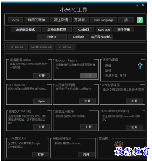Image resolution: width=152 pixels, height=161 pixels.
Task: Close the 小米PC工具 window
Action: tap(143, 5)
